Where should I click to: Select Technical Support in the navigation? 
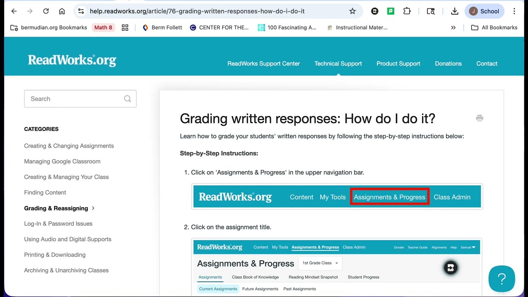point(338,64)
